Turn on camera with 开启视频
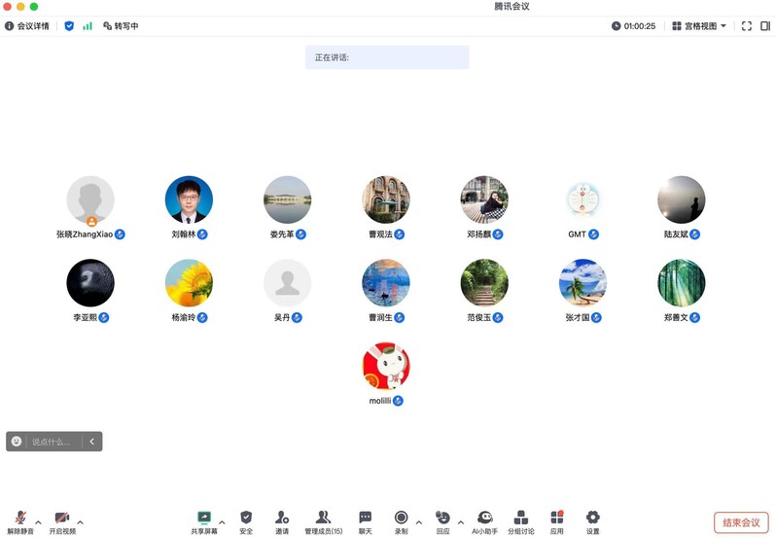This screenshot has width=776, height=538. [62, 520]
